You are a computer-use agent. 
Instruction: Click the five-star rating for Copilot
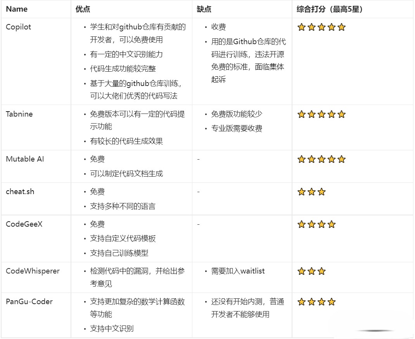[x=322, y=27]
